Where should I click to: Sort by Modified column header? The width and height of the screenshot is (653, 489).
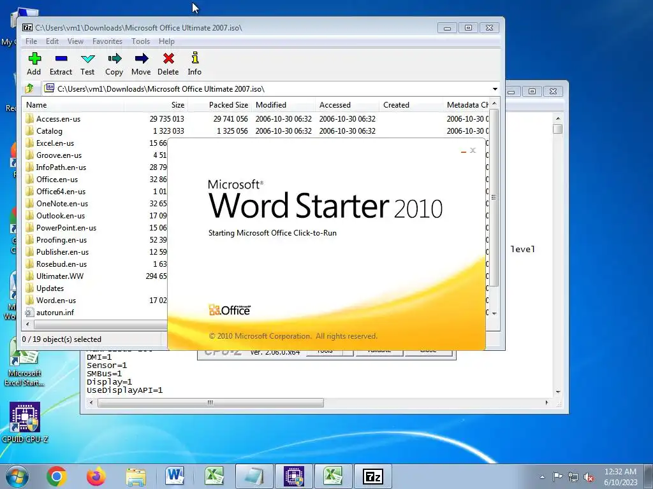[x=284, y=105]
